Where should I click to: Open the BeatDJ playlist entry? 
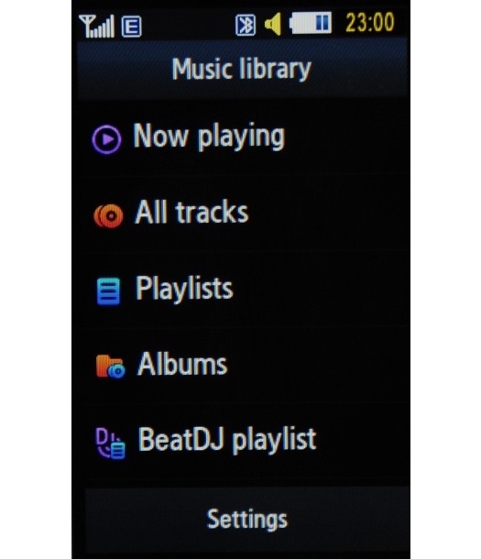tap(241, 441)
